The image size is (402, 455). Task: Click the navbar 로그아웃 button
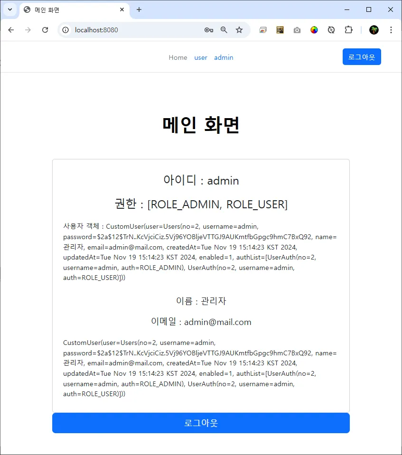coord(362,57)
